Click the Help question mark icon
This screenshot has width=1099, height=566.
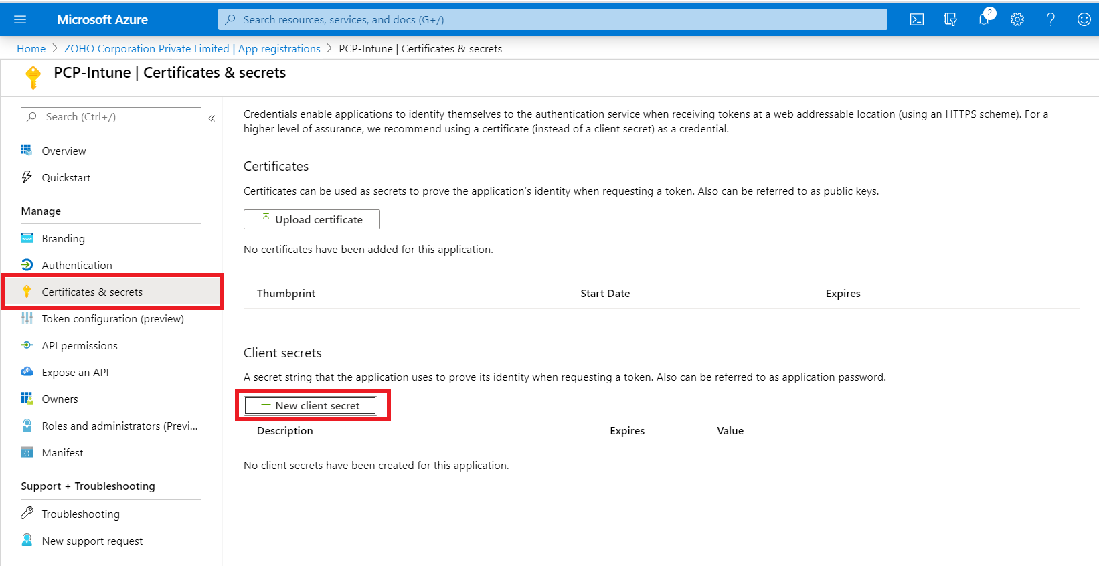coord(1051,19)
